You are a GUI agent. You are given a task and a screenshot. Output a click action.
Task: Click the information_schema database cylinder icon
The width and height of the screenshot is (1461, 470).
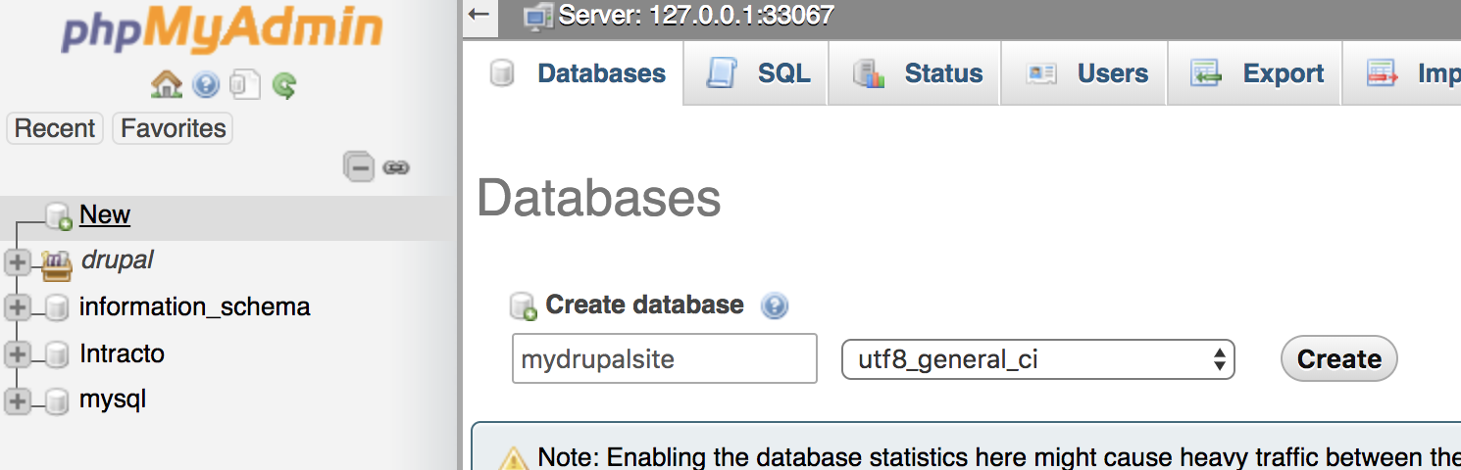[x=57, y=308]
